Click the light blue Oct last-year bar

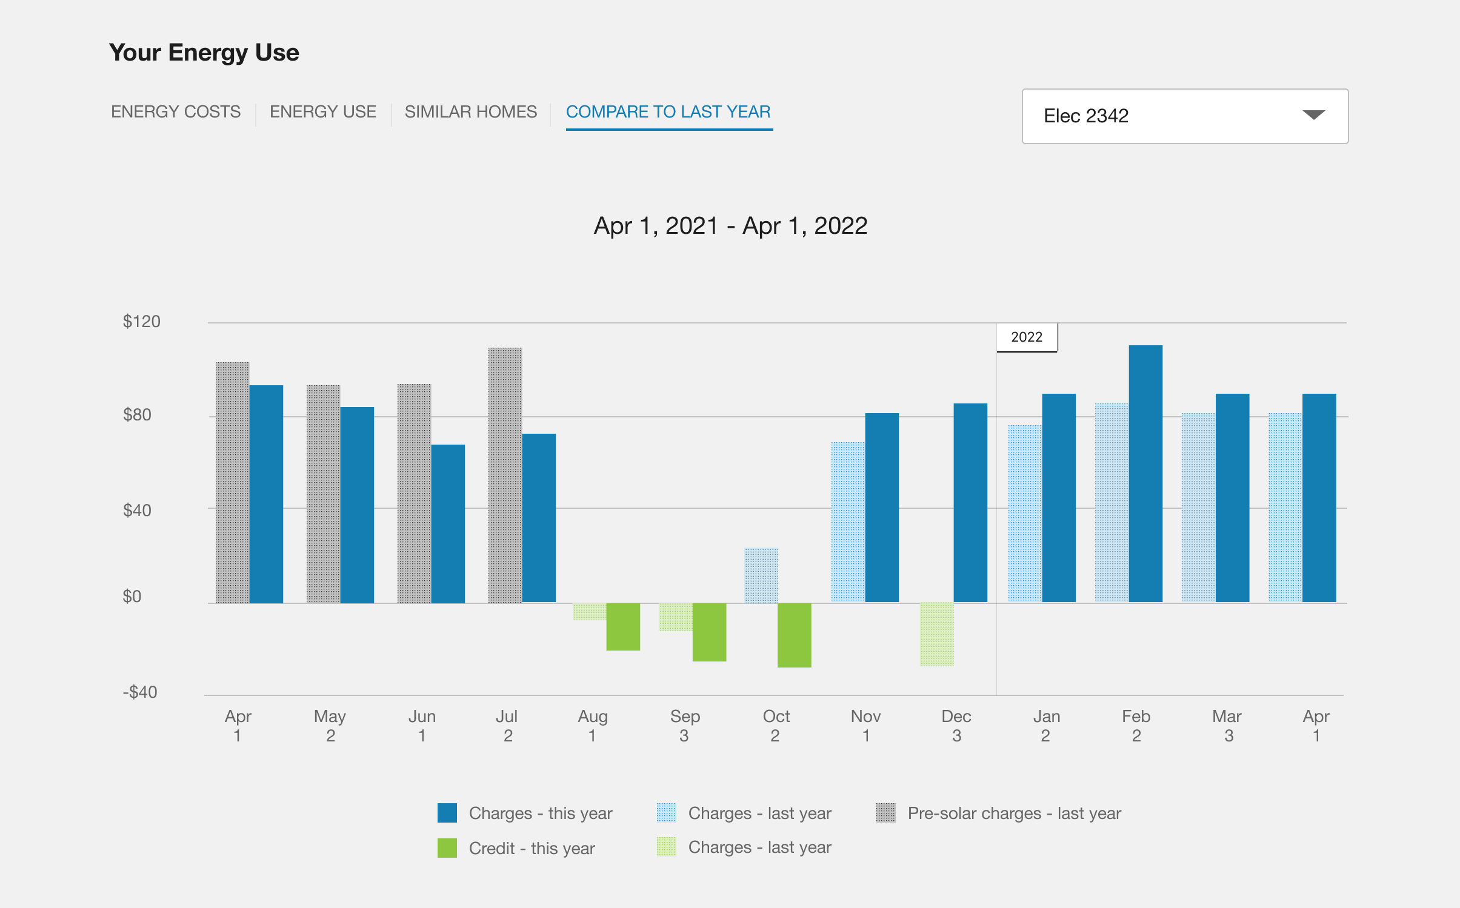tap(761, 575)
